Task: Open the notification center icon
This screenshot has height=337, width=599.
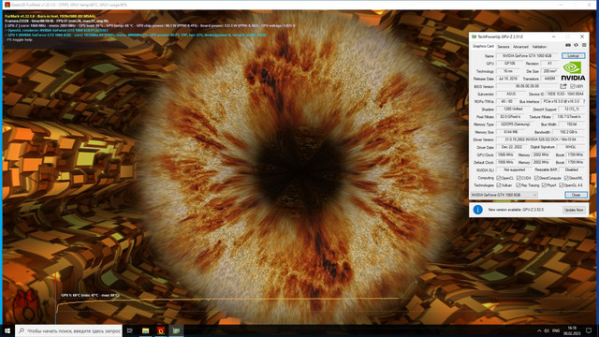Action: (x=589, y=330)
